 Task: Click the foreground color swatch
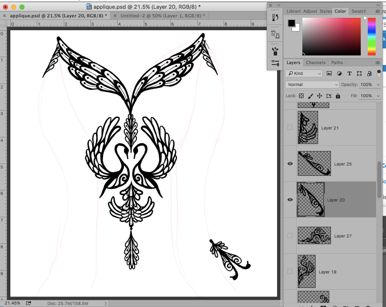pos(292,23)
